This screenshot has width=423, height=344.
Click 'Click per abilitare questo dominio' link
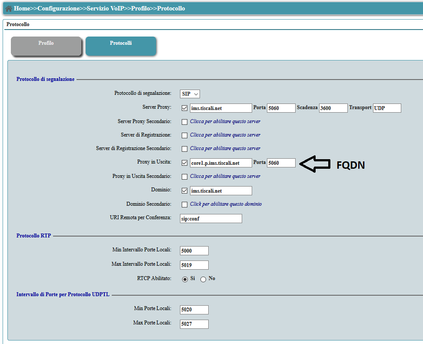pyautogui.click(x=226, y=204)
